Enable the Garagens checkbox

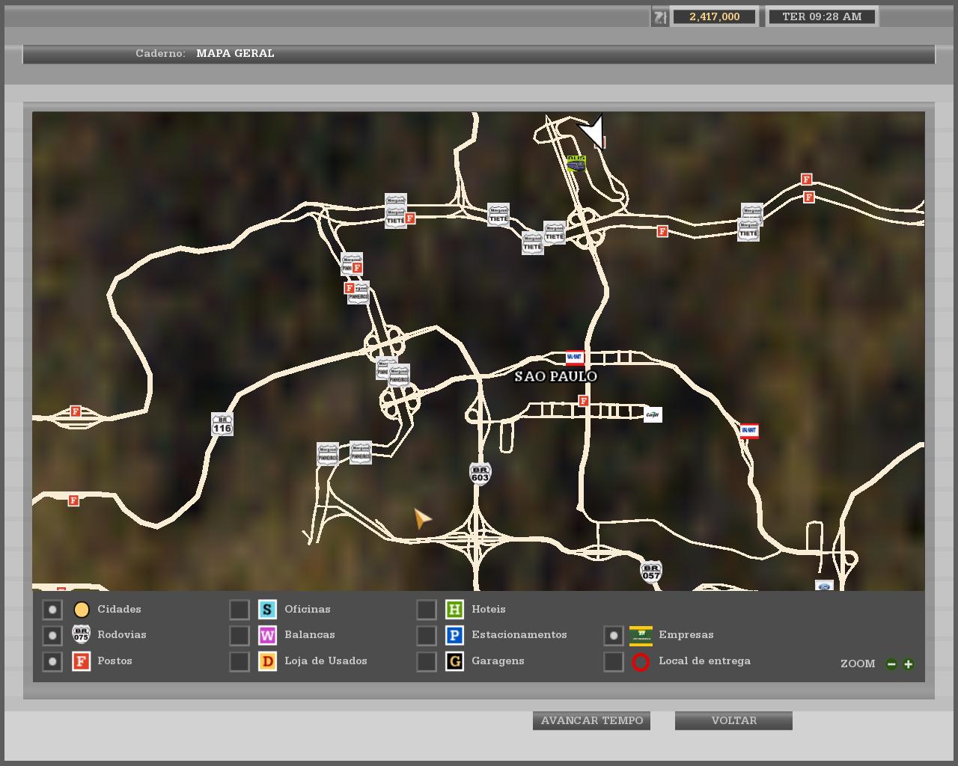coord(427,661)
